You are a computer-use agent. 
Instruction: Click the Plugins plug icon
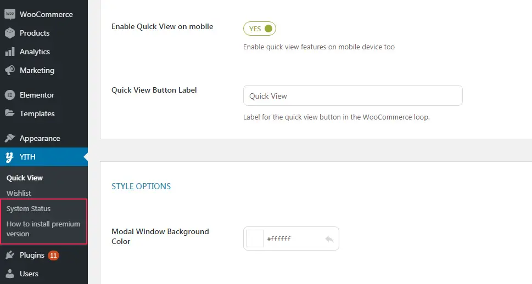10,255
